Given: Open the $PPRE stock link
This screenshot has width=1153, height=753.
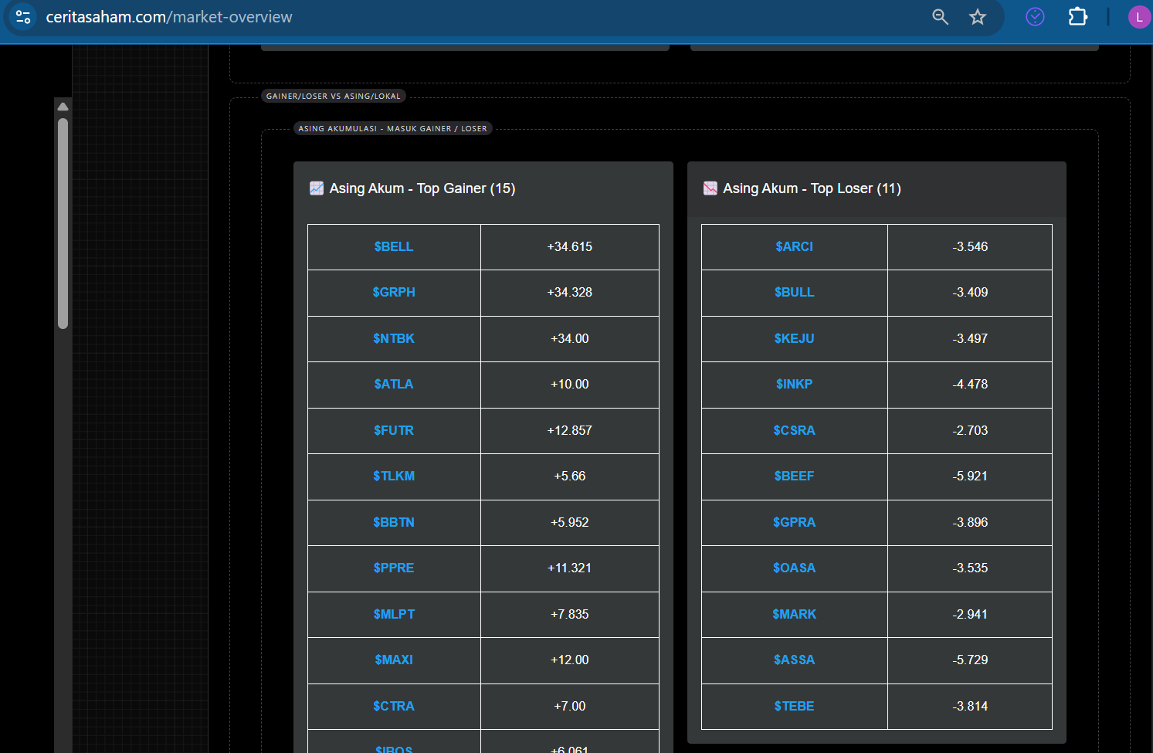Looking at the screenshot, I should click(394, 568).
